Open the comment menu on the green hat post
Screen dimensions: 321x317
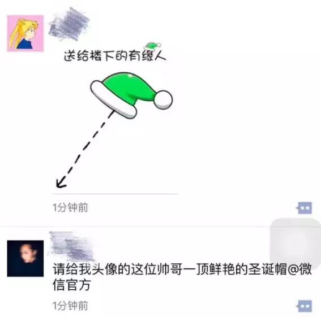pyautogui.click(x=304, y=208)
